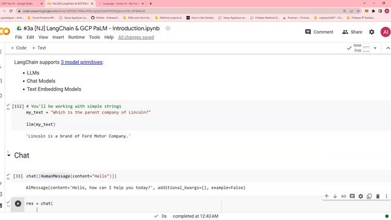Click the browser address bar URL
Image resolution: width=391 pixels, height=220 pixels.
pos(84,11)
